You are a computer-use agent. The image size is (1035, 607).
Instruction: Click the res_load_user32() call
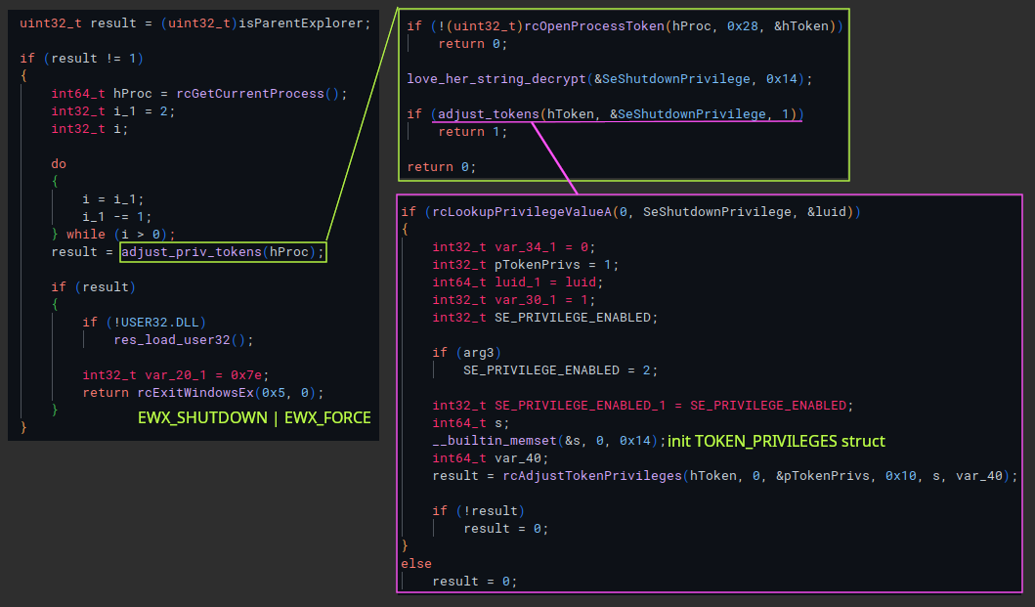pyautogui.click(x=184, y=339)
